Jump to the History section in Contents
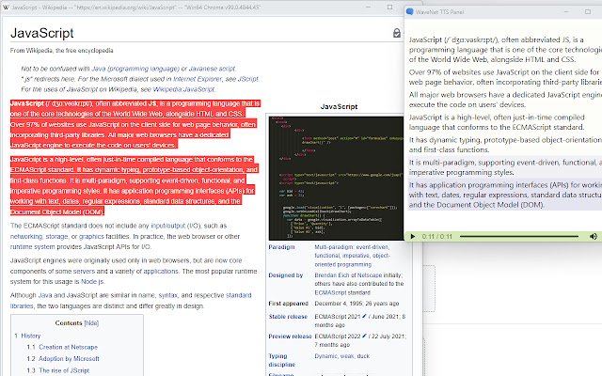Screen dimensions: 602x376 pyautogui.click(x=31, y=335)
